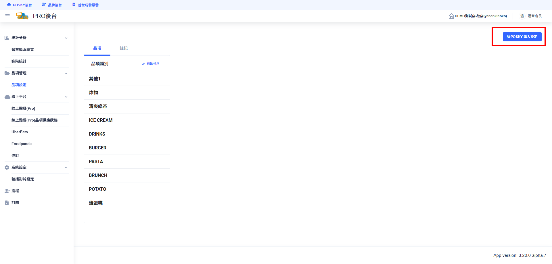
Task: Switch to the 品項 tab
Action: coord(97,48)
